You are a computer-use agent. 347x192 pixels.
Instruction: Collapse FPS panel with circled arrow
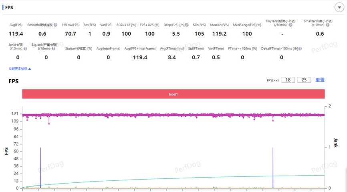click(x=338, y=7)
